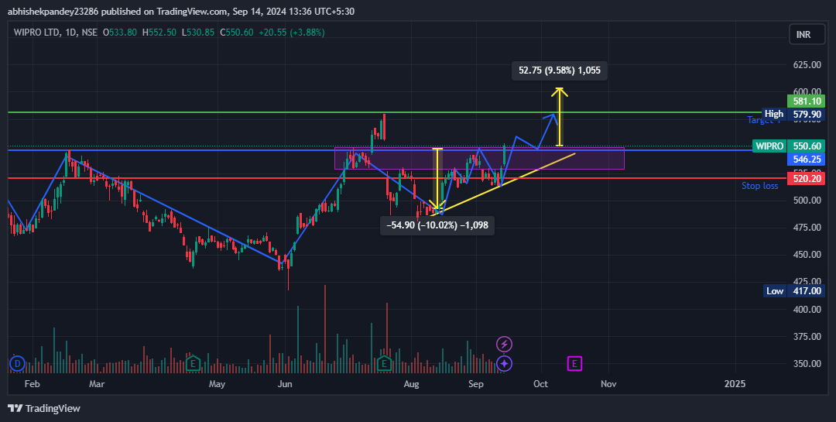Click the 400.00 price axis label

(806, 310)
